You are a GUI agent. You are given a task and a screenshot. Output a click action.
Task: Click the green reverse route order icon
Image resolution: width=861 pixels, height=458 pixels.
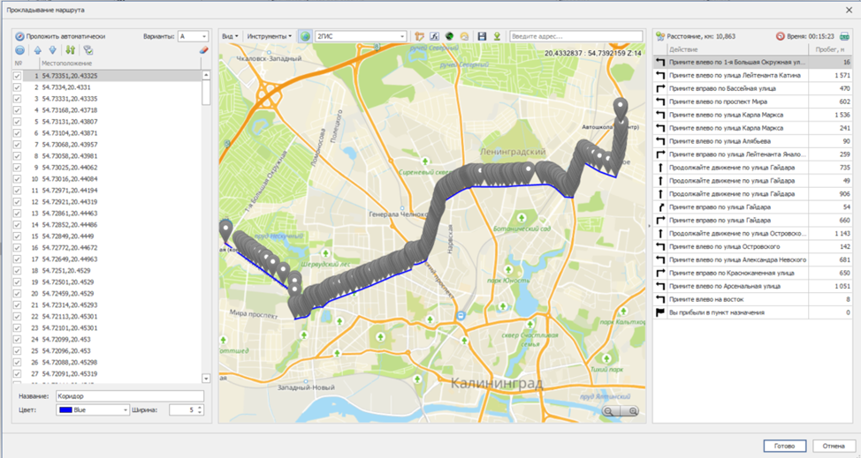pyautogui.click(x=70, y=50)
